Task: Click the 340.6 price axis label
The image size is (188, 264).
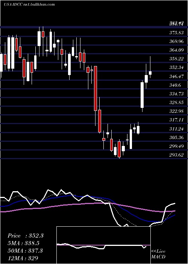Action: click(175, 85)
